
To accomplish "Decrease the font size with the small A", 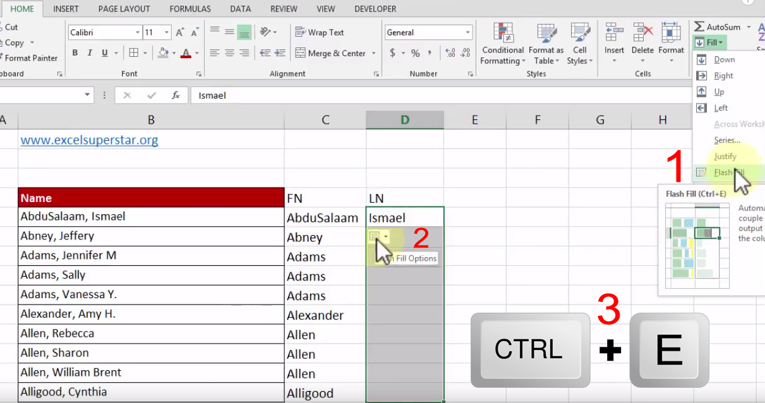I will coord(195,33).
